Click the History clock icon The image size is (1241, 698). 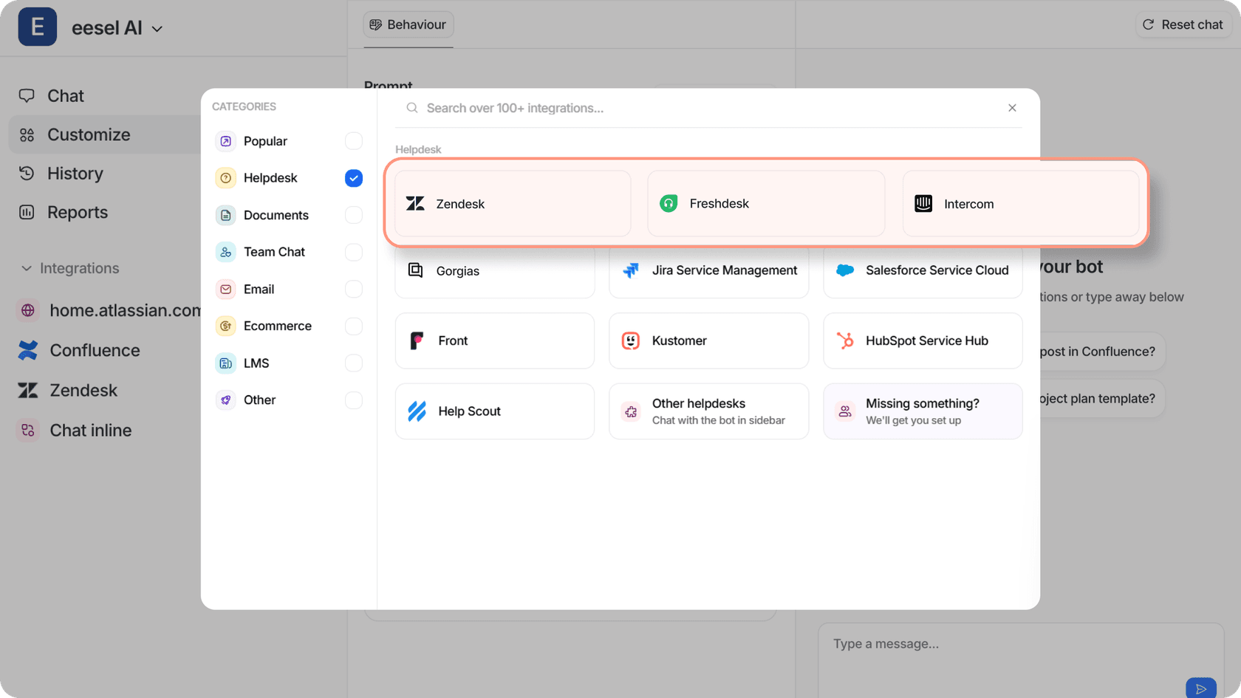(x=27, y=174)
